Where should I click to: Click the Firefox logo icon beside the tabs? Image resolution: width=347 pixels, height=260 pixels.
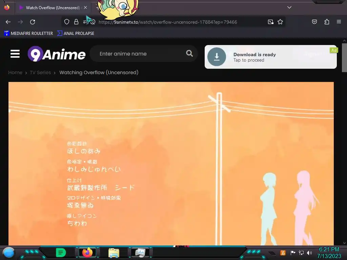click(x=7, y=7)
